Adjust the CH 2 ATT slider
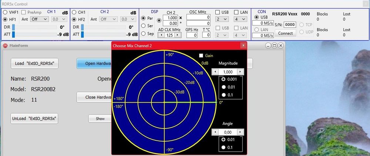The width and height of the screenshot is (370, 156). (103, 34)
